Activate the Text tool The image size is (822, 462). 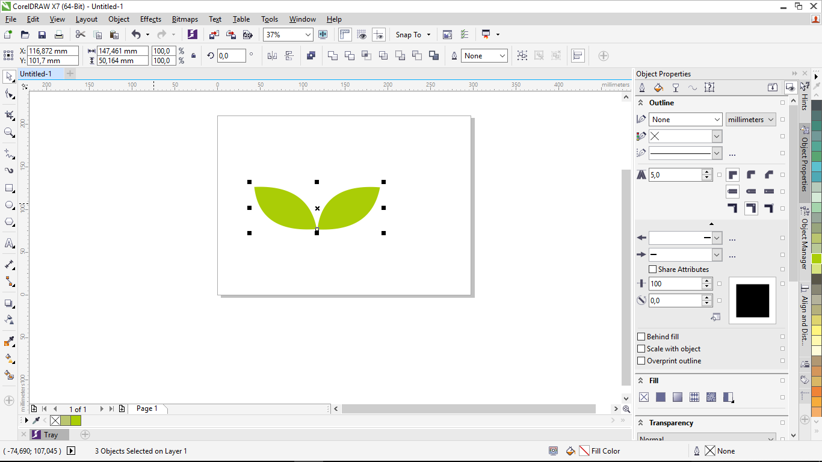(9, 244)
